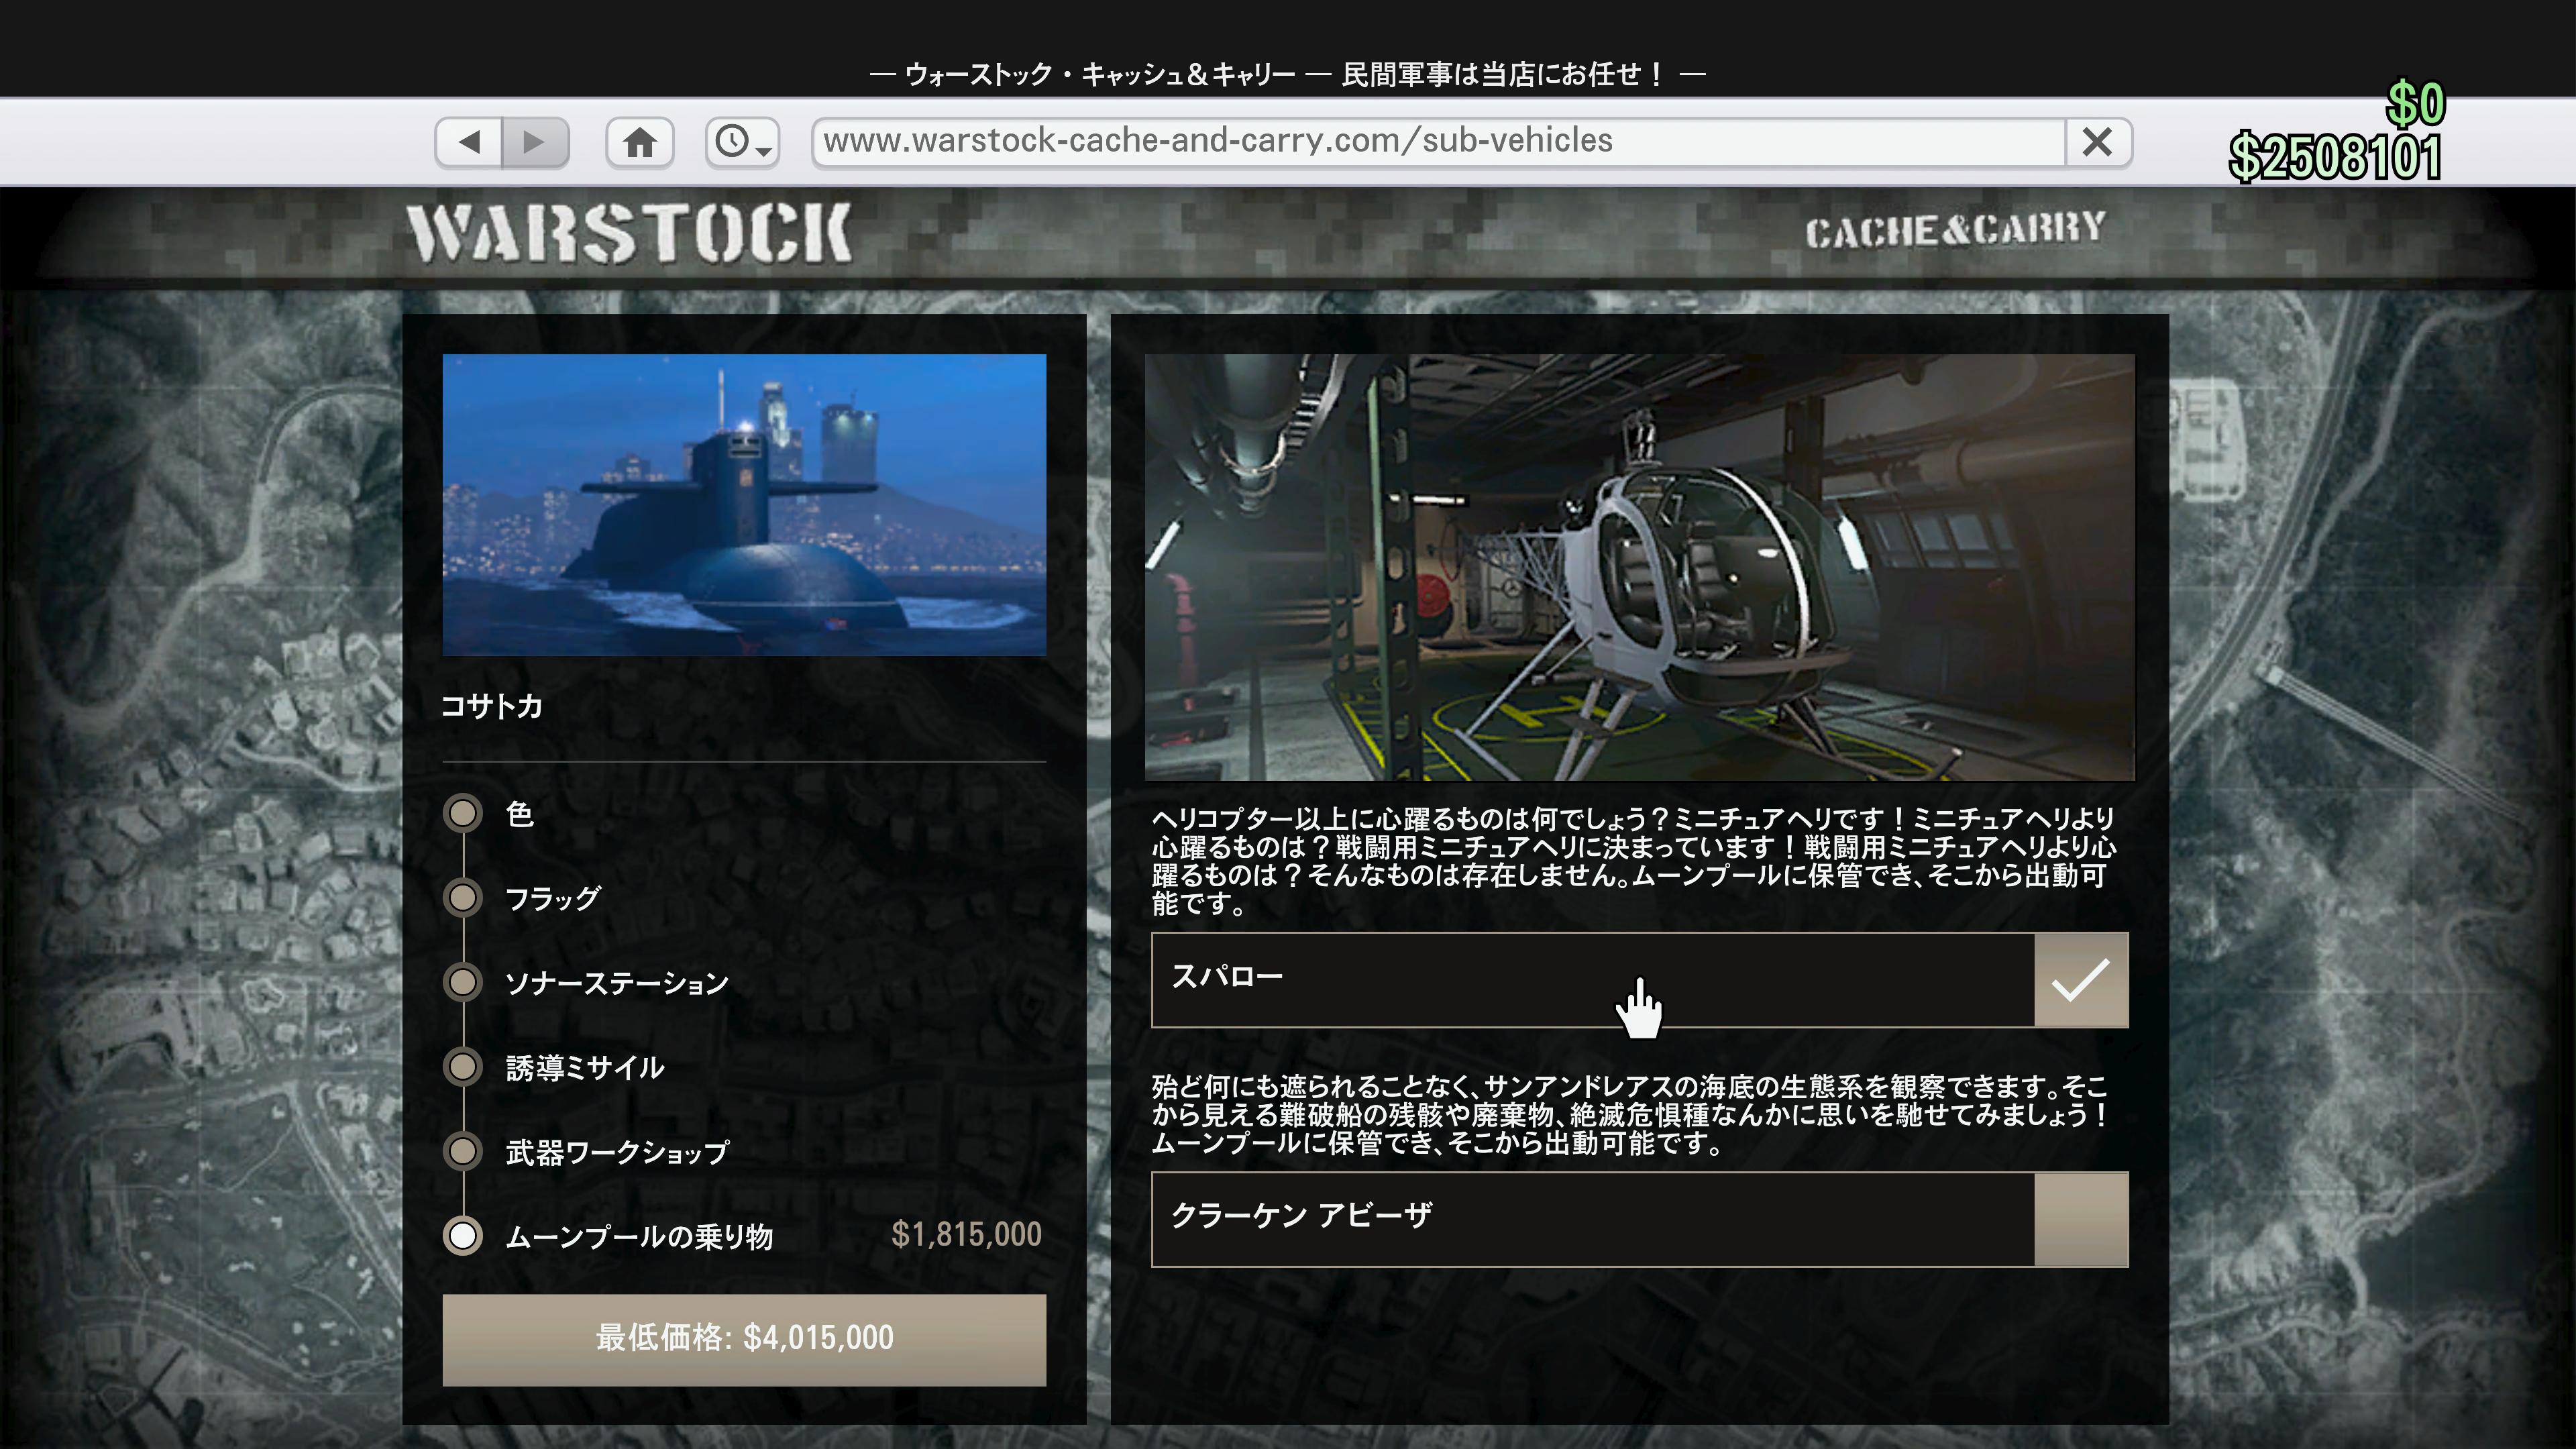Close the browser with the X button
This screenshot has width=2576, height=1449.
pos(2097,142)
